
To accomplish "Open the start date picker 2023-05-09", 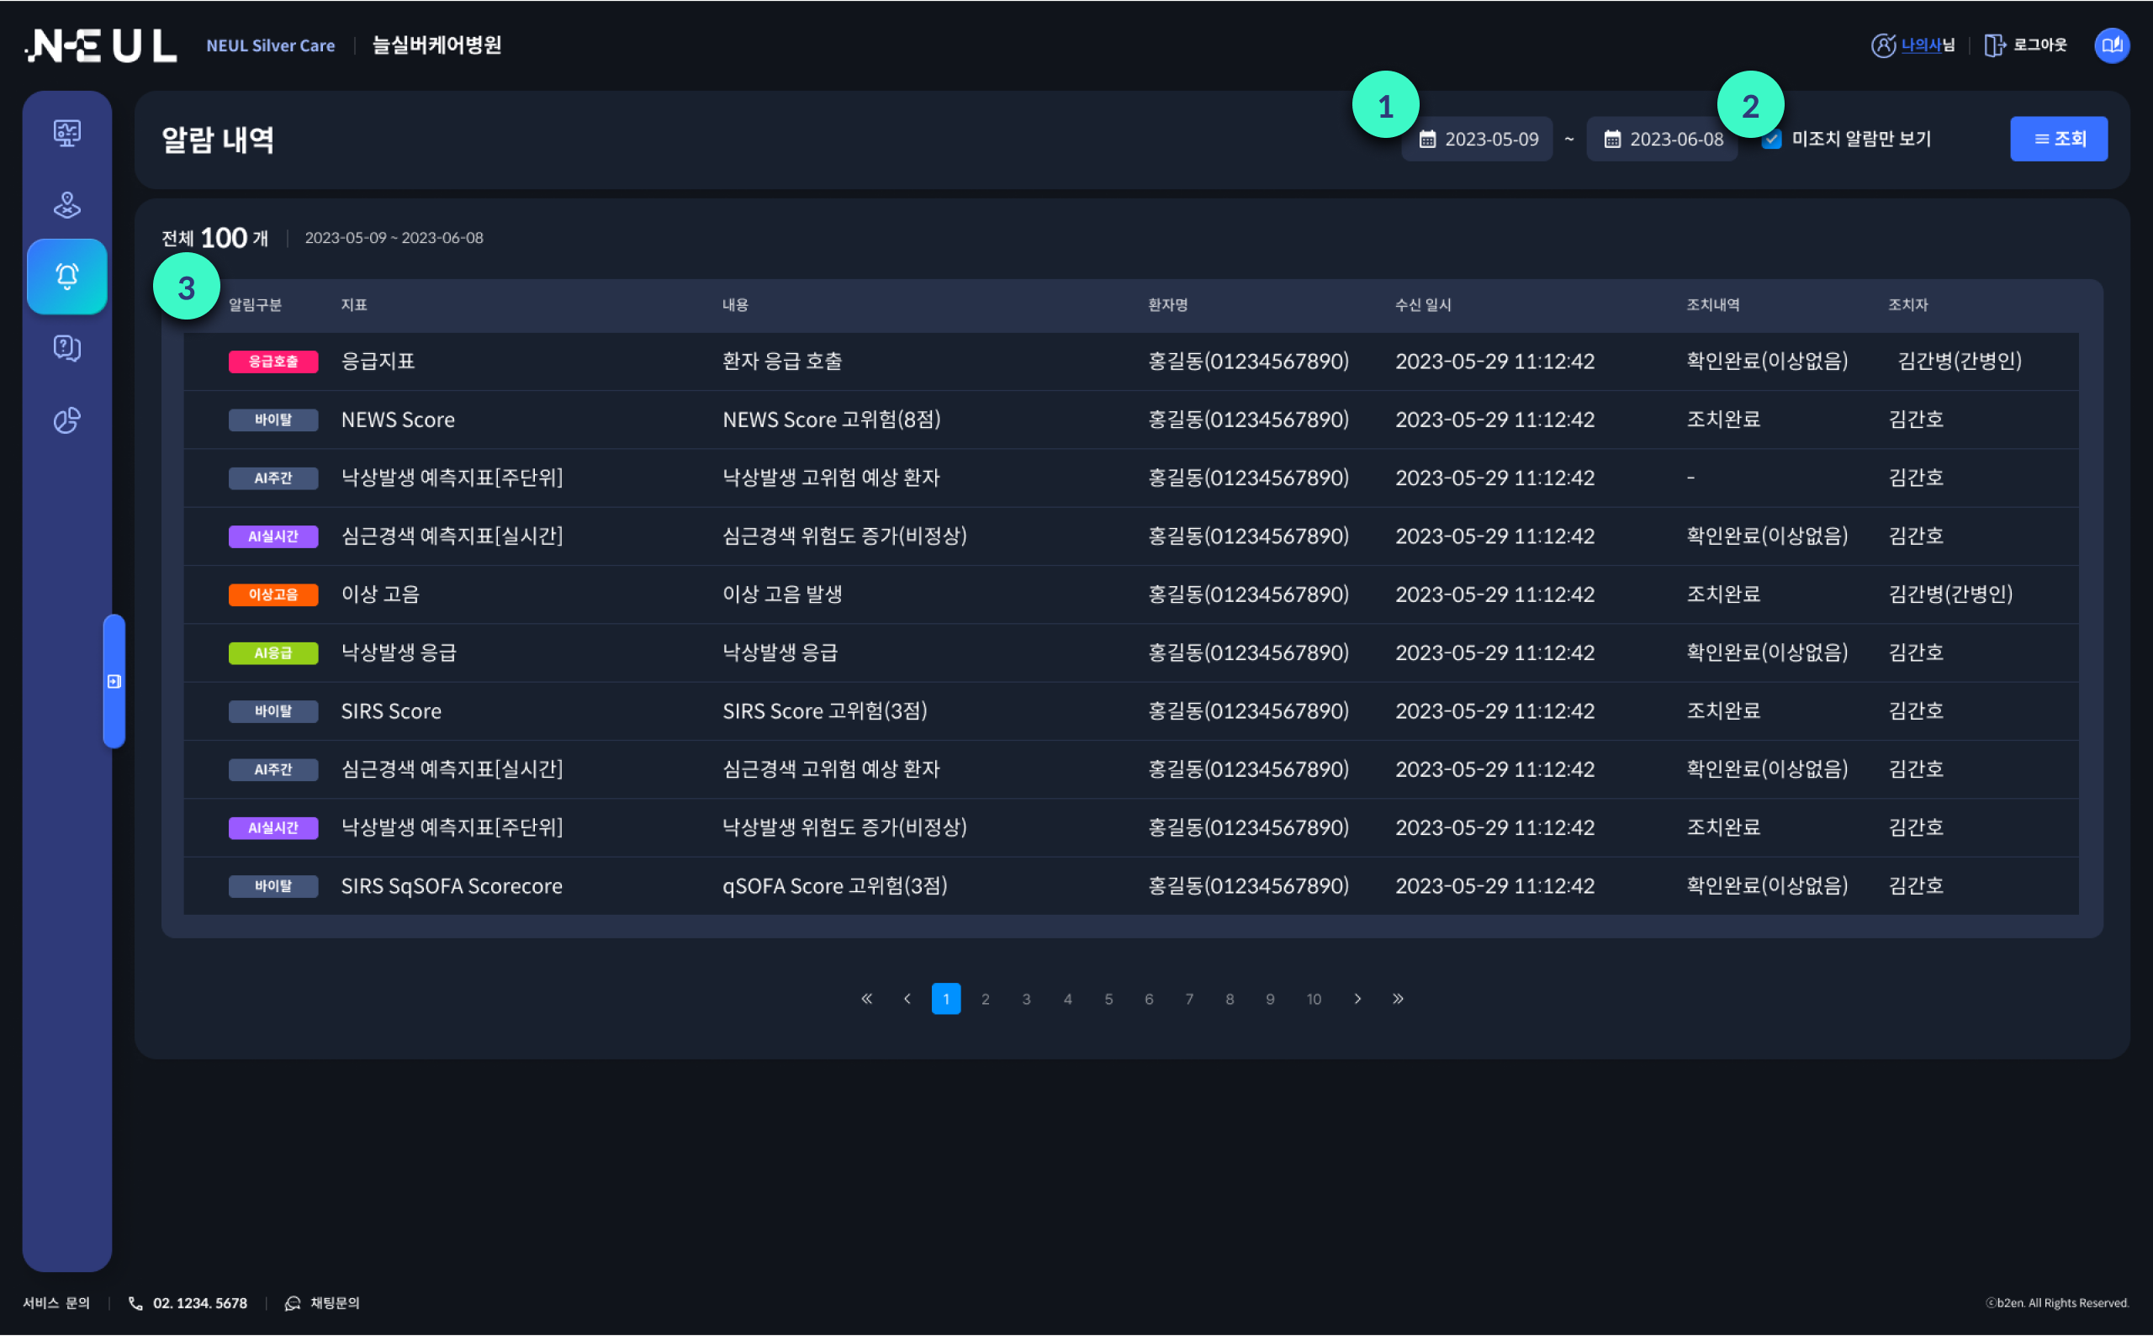I will click(1478, 140).
